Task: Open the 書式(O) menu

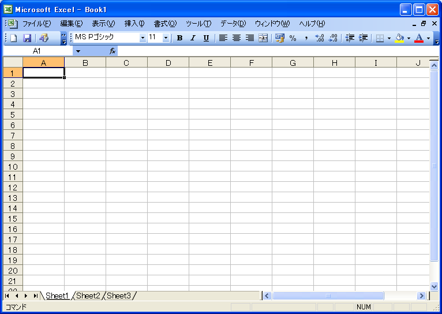Action: click(x=165, y=24)
